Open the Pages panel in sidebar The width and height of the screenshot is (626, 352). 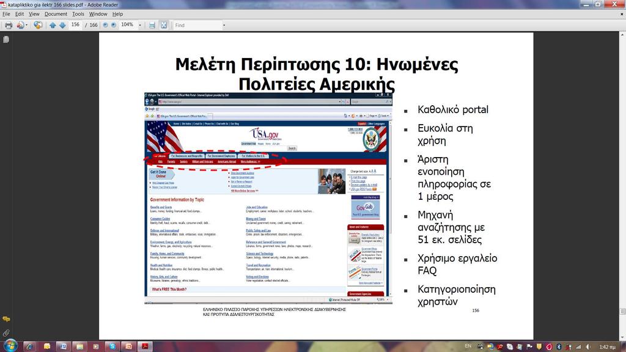6,40
